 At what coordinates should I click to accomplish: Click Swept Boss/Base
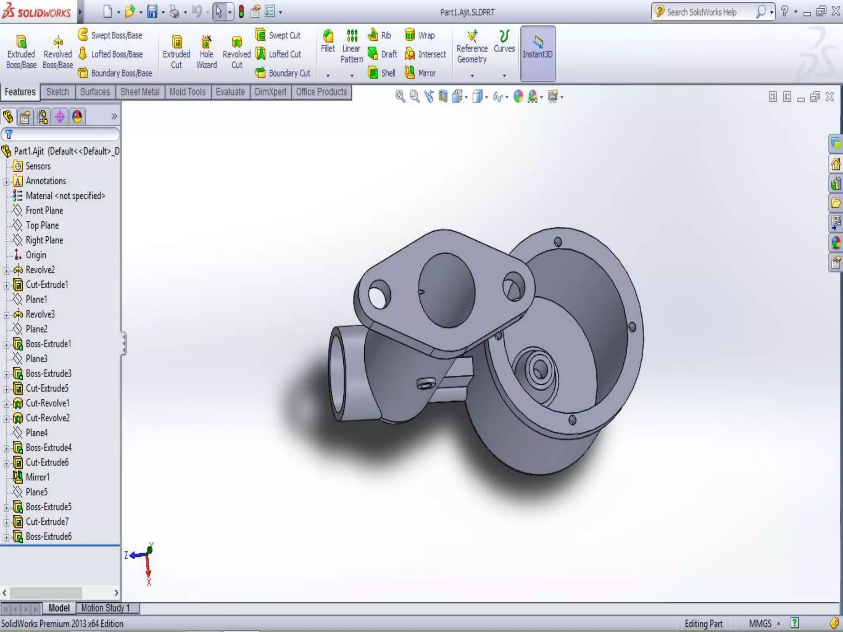point(110,35)
